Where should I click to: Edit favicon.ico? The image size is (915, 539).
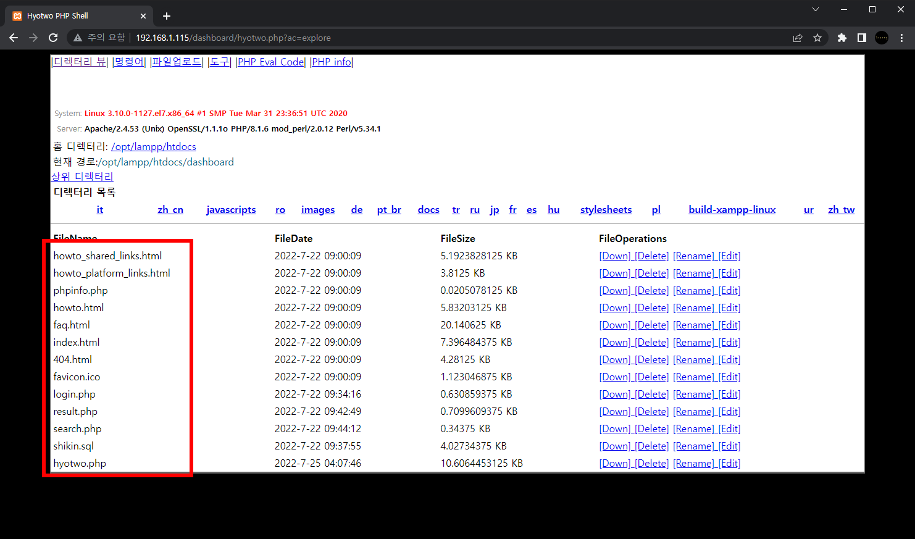tap(730, 377)
